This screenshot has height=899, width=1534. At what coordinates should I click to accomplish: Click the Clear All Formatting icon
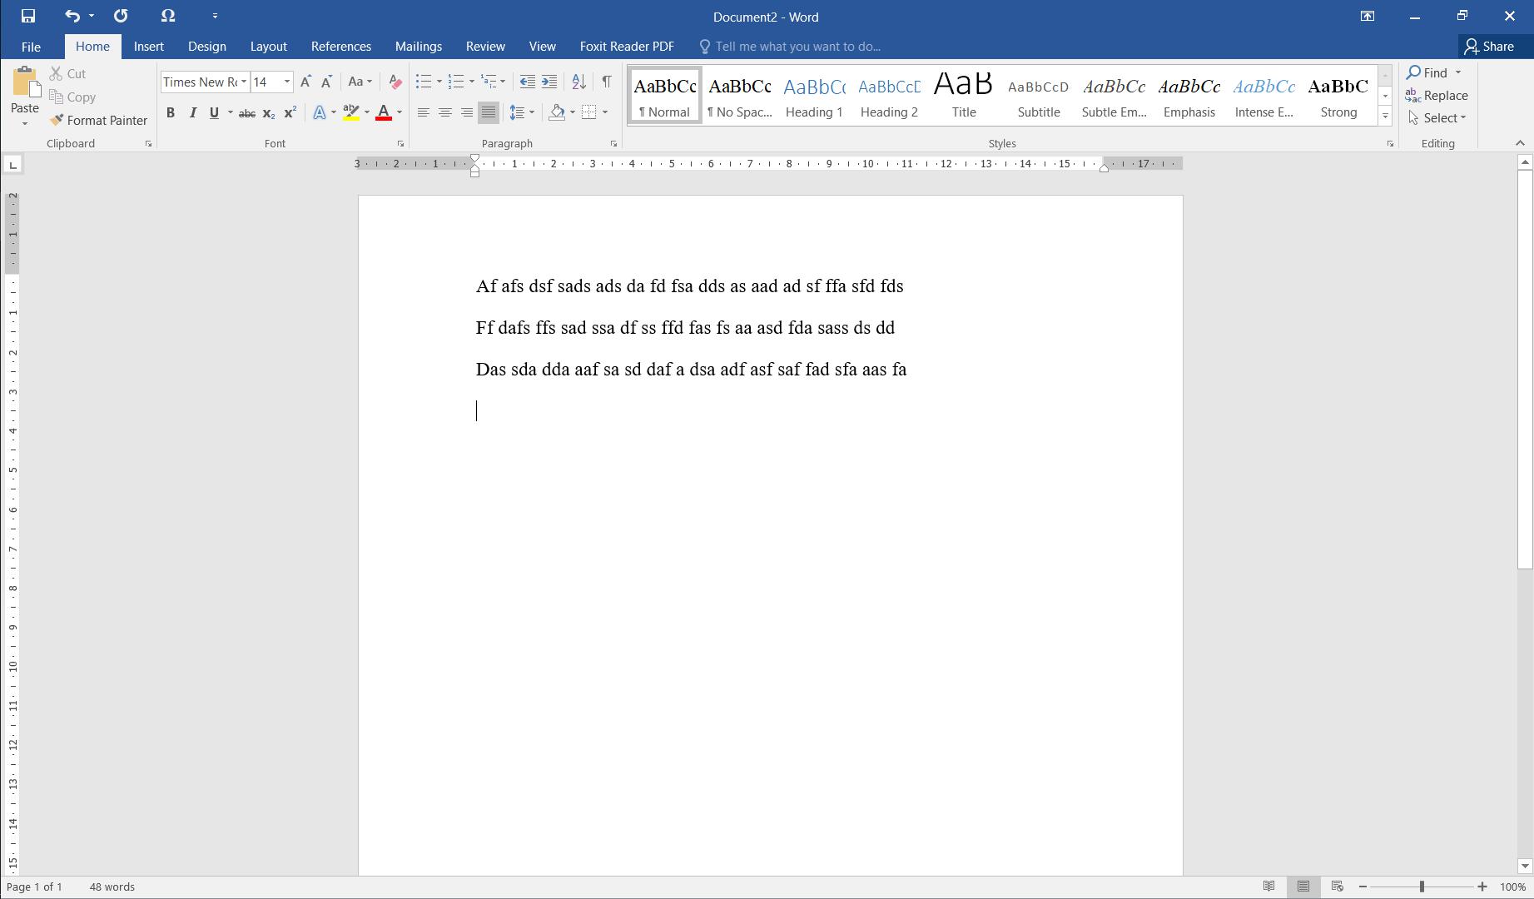395,82
